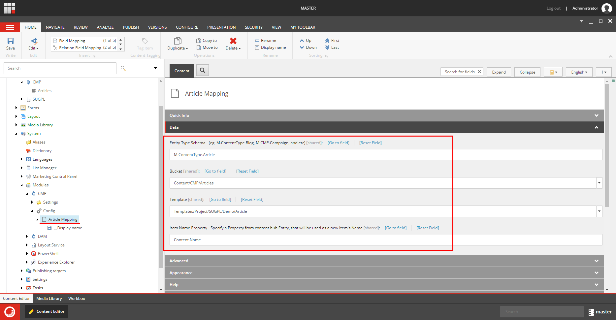Click the Rename command
This screenshot has height=320, width=616.
coord(265,41)
